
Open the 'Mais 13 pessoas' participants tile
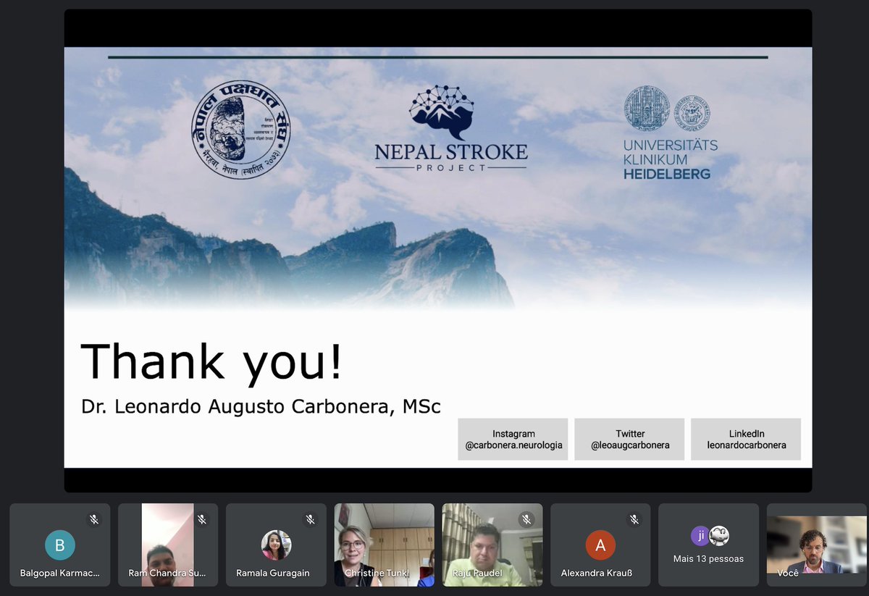point(708,545)
